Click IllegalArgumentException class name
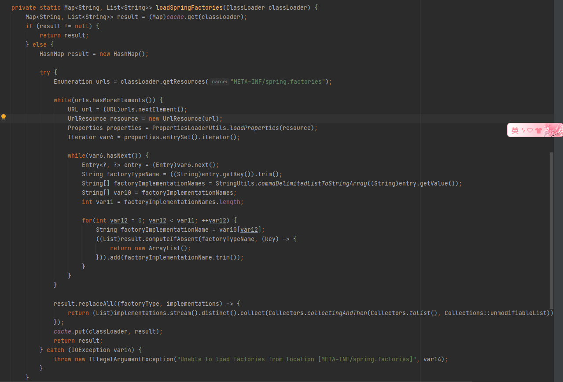 click(131, 360)
